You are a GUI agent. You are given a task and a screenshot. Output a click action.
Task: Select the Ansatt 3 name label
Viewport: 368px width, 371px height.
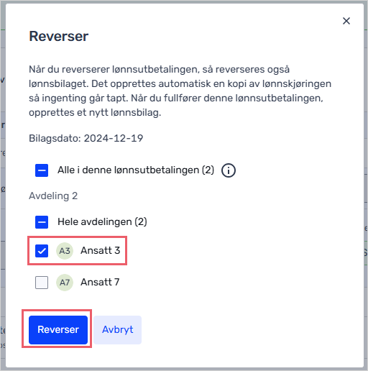[x=100, y=250]
